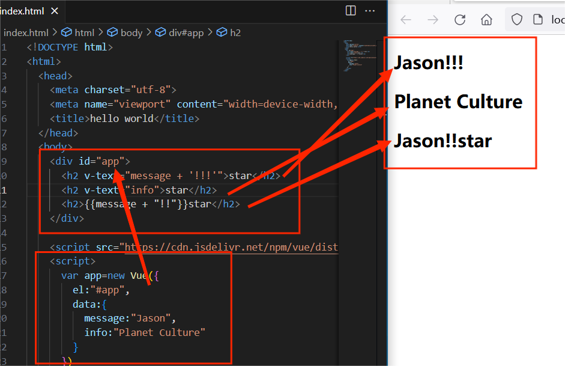Click the {{message + "!!"}} line
565x366 pixels.
(x=151, y=204)
